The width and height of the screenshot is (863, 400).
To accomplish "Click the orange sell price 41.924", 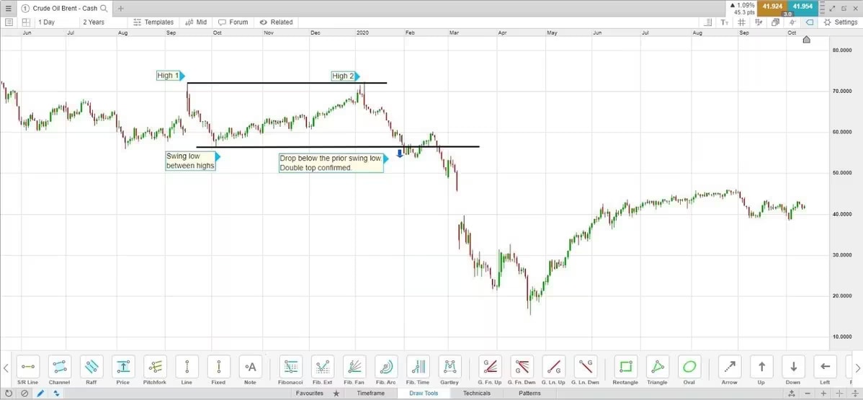I will [772, 6].
